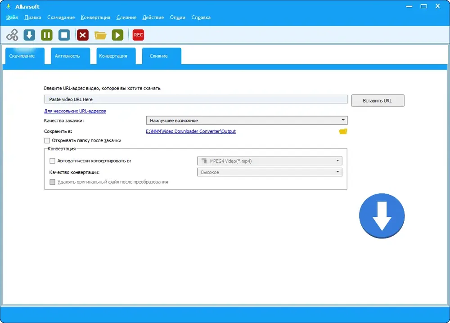Pause downloads with green pause toolbar icon

click(47, 35)
